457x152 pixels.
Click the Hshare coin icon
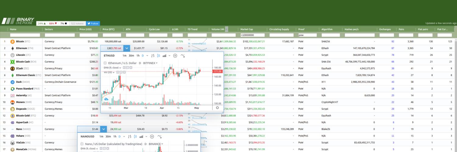pos(12,136)
